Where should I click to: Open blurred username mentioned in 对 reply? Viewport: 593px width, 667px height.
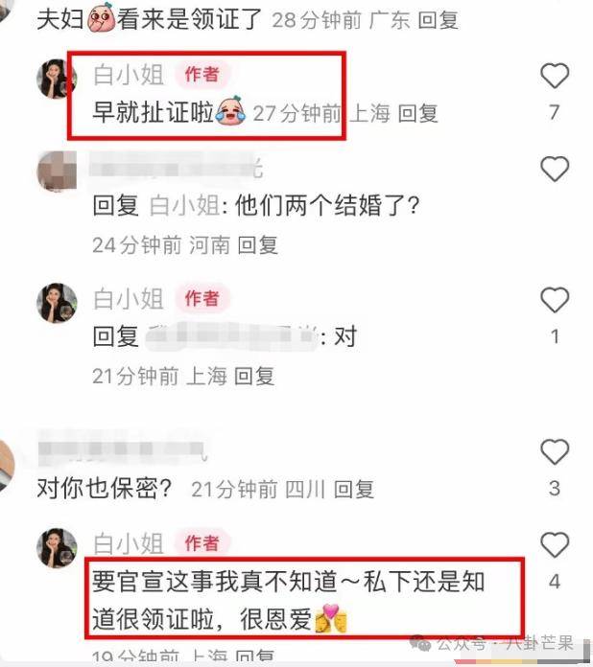click(x=232, y=336)
